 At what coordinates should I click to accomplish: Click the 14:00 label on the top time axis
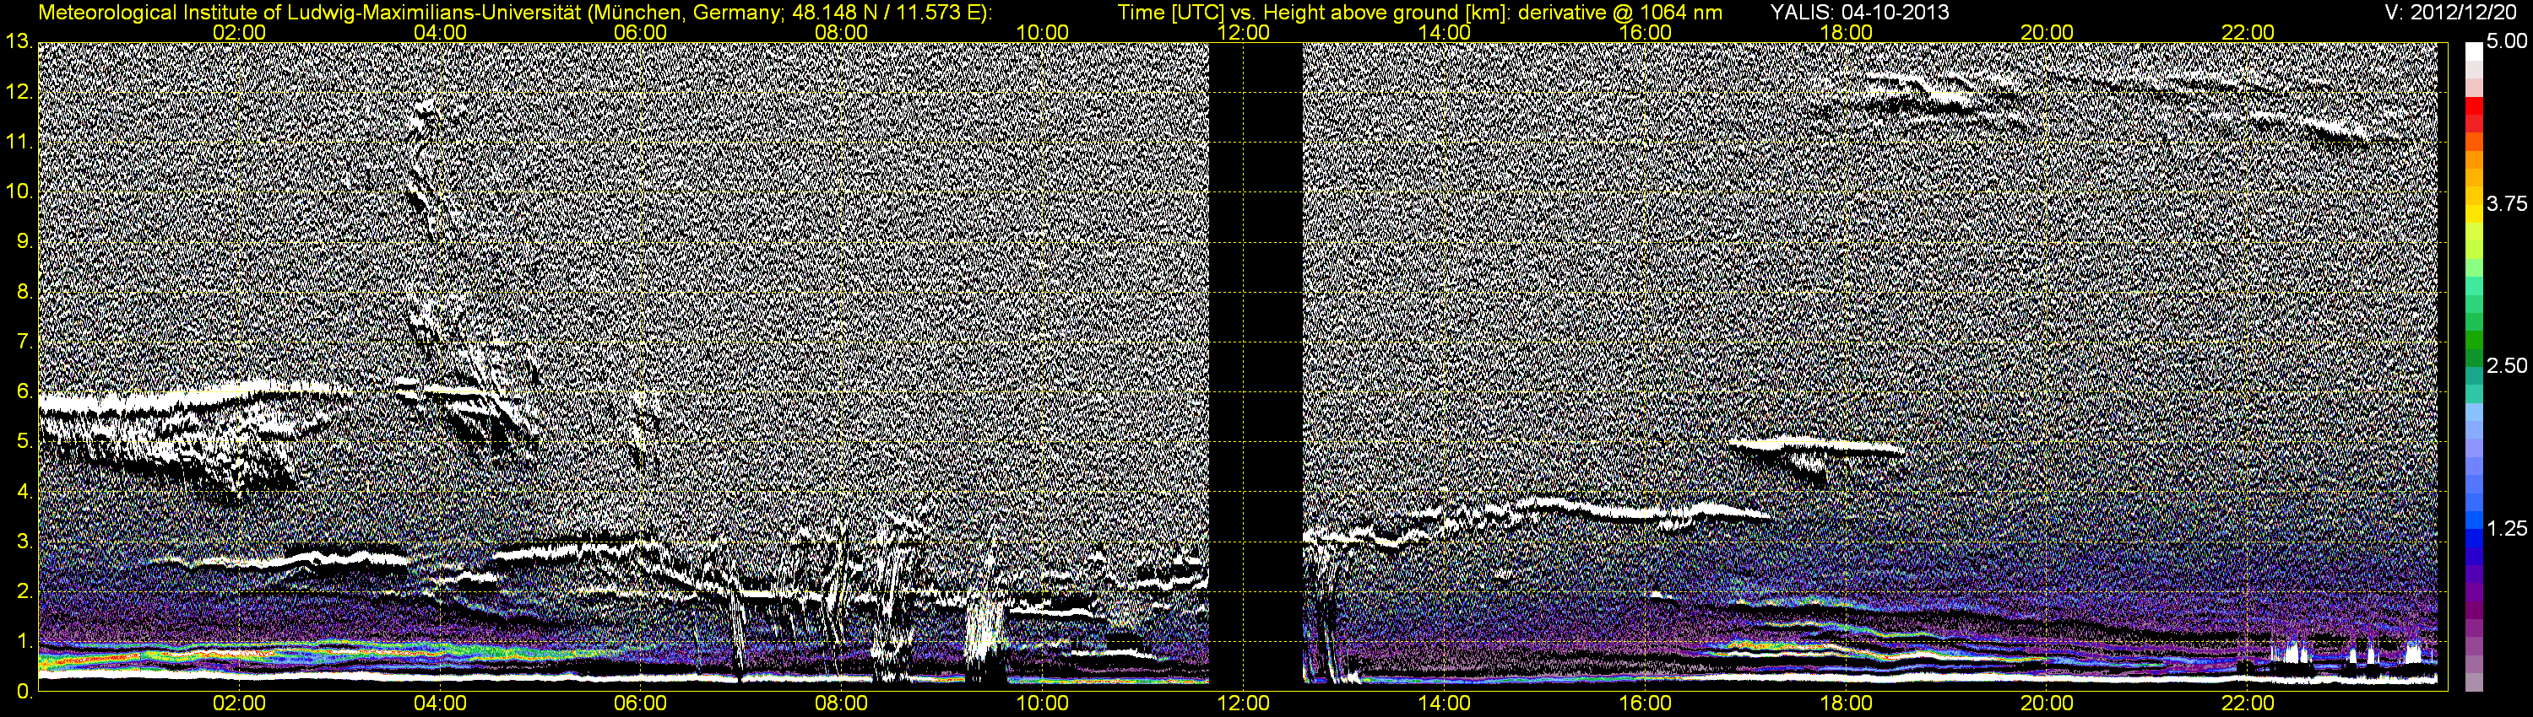coord(1445,32)
